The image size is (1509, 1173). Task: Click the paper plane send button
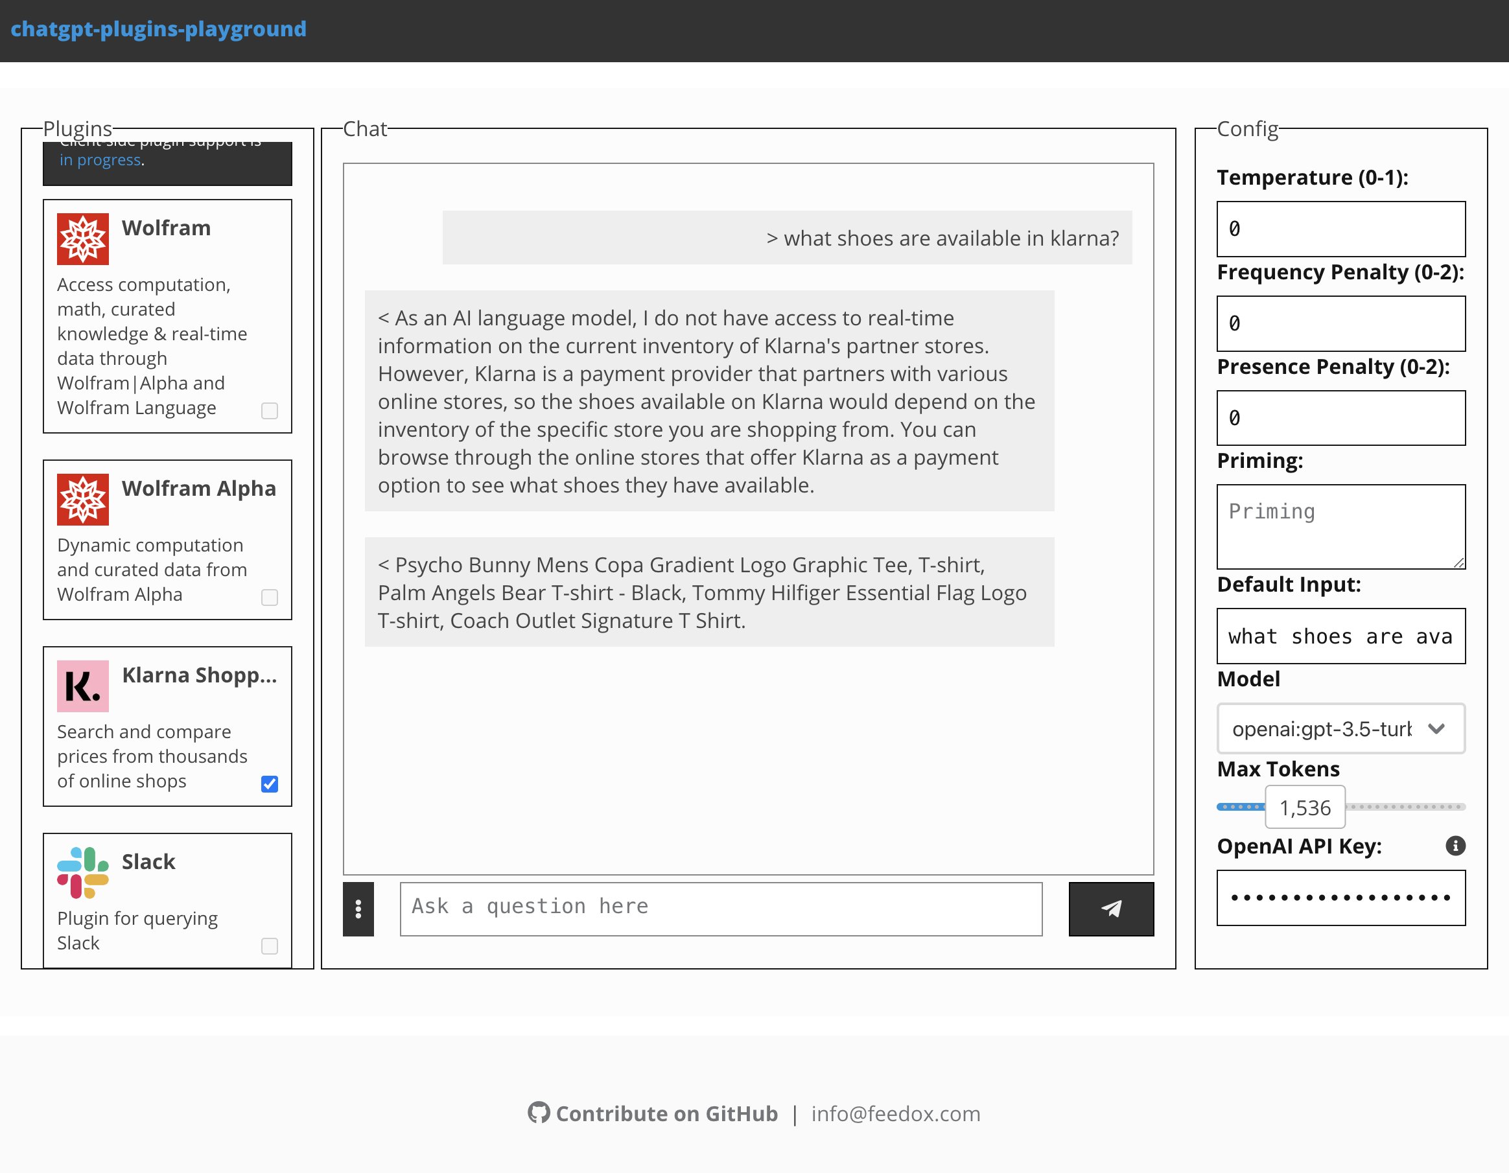[1110, 909]
